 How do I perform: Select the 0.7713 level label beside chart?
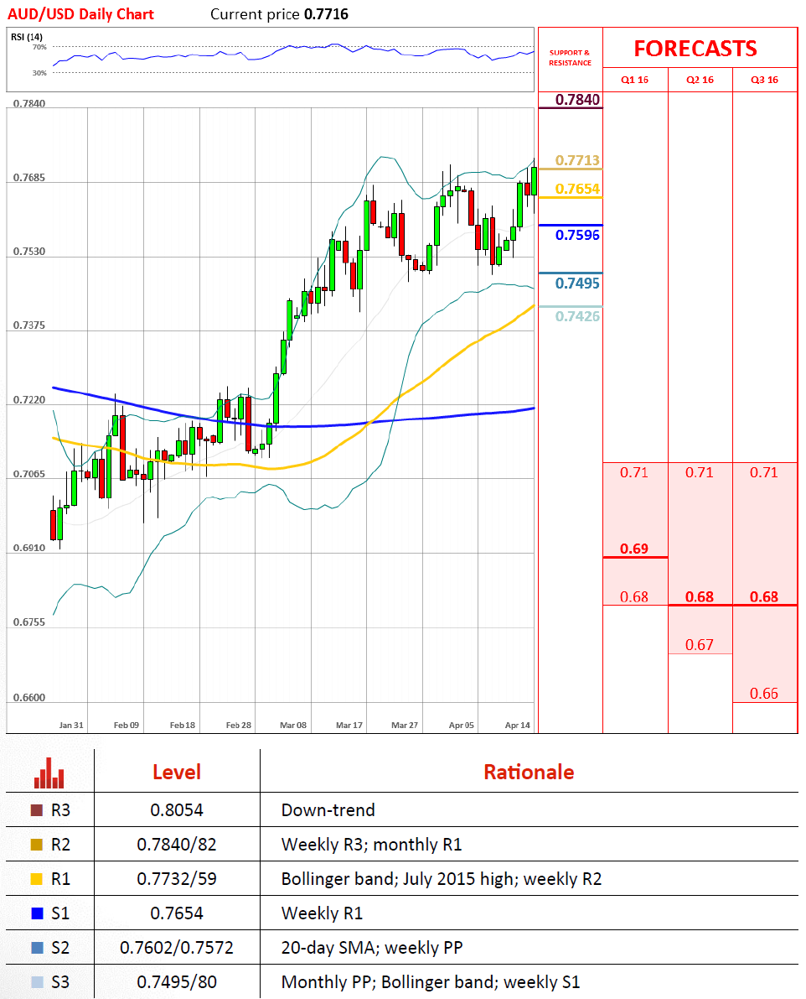coord(578,160)
